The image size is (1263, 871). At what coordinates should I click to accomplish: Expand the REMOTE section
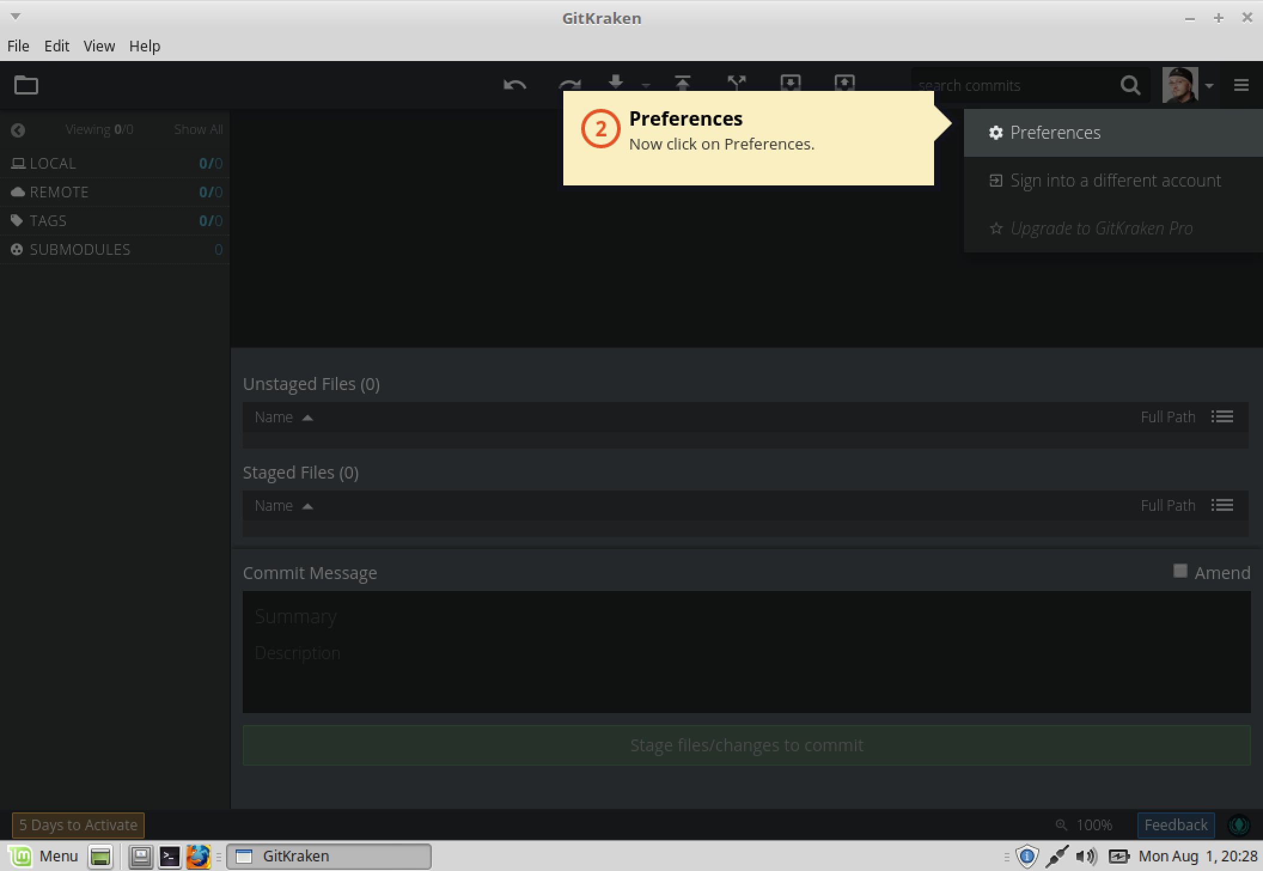(x=114, y=192)
